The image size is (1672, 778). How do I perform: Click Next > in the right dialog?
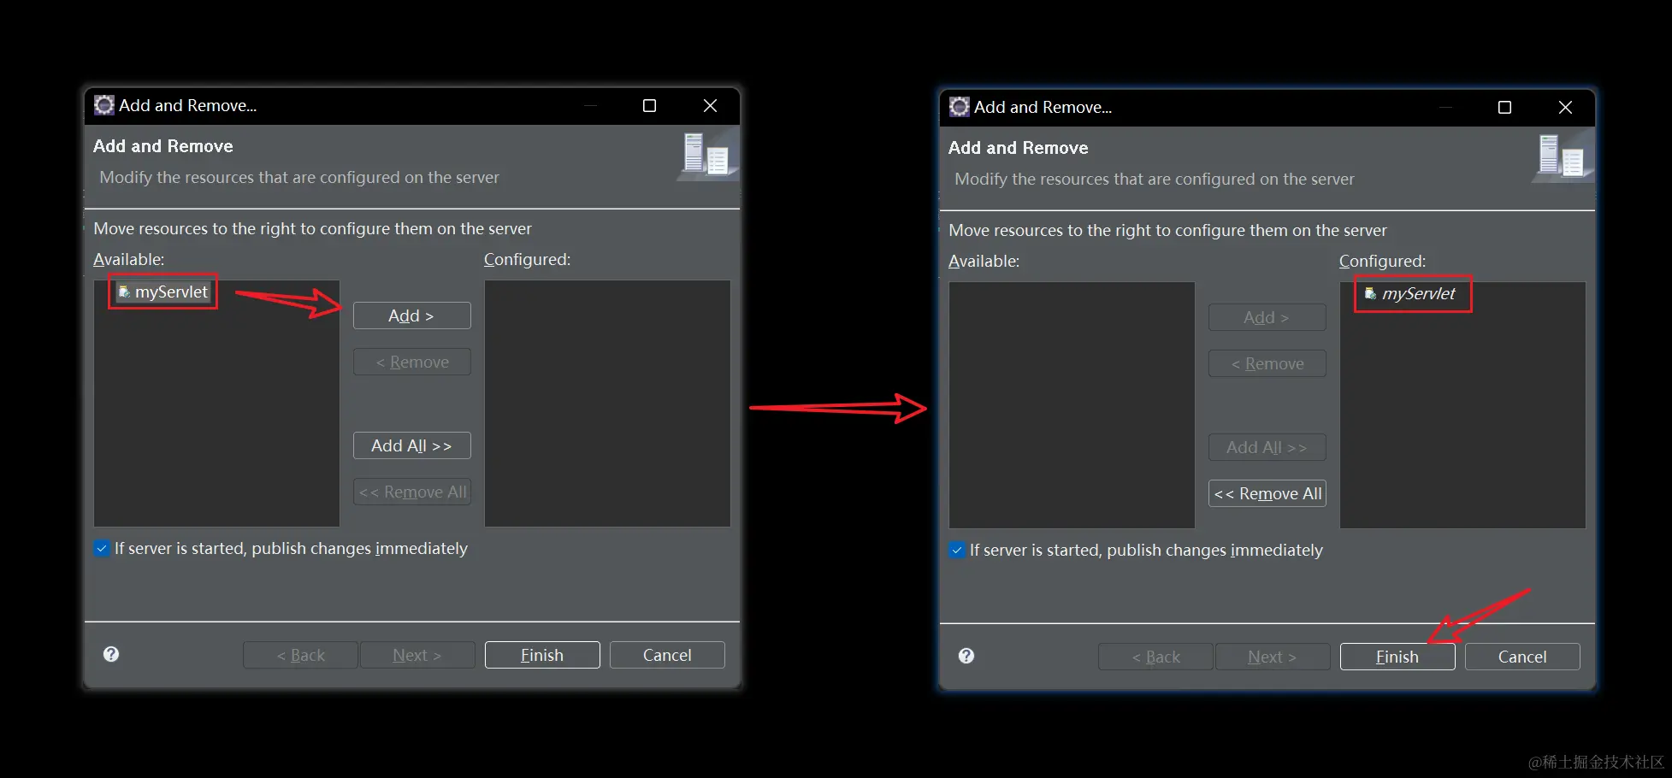(1273, 657)
